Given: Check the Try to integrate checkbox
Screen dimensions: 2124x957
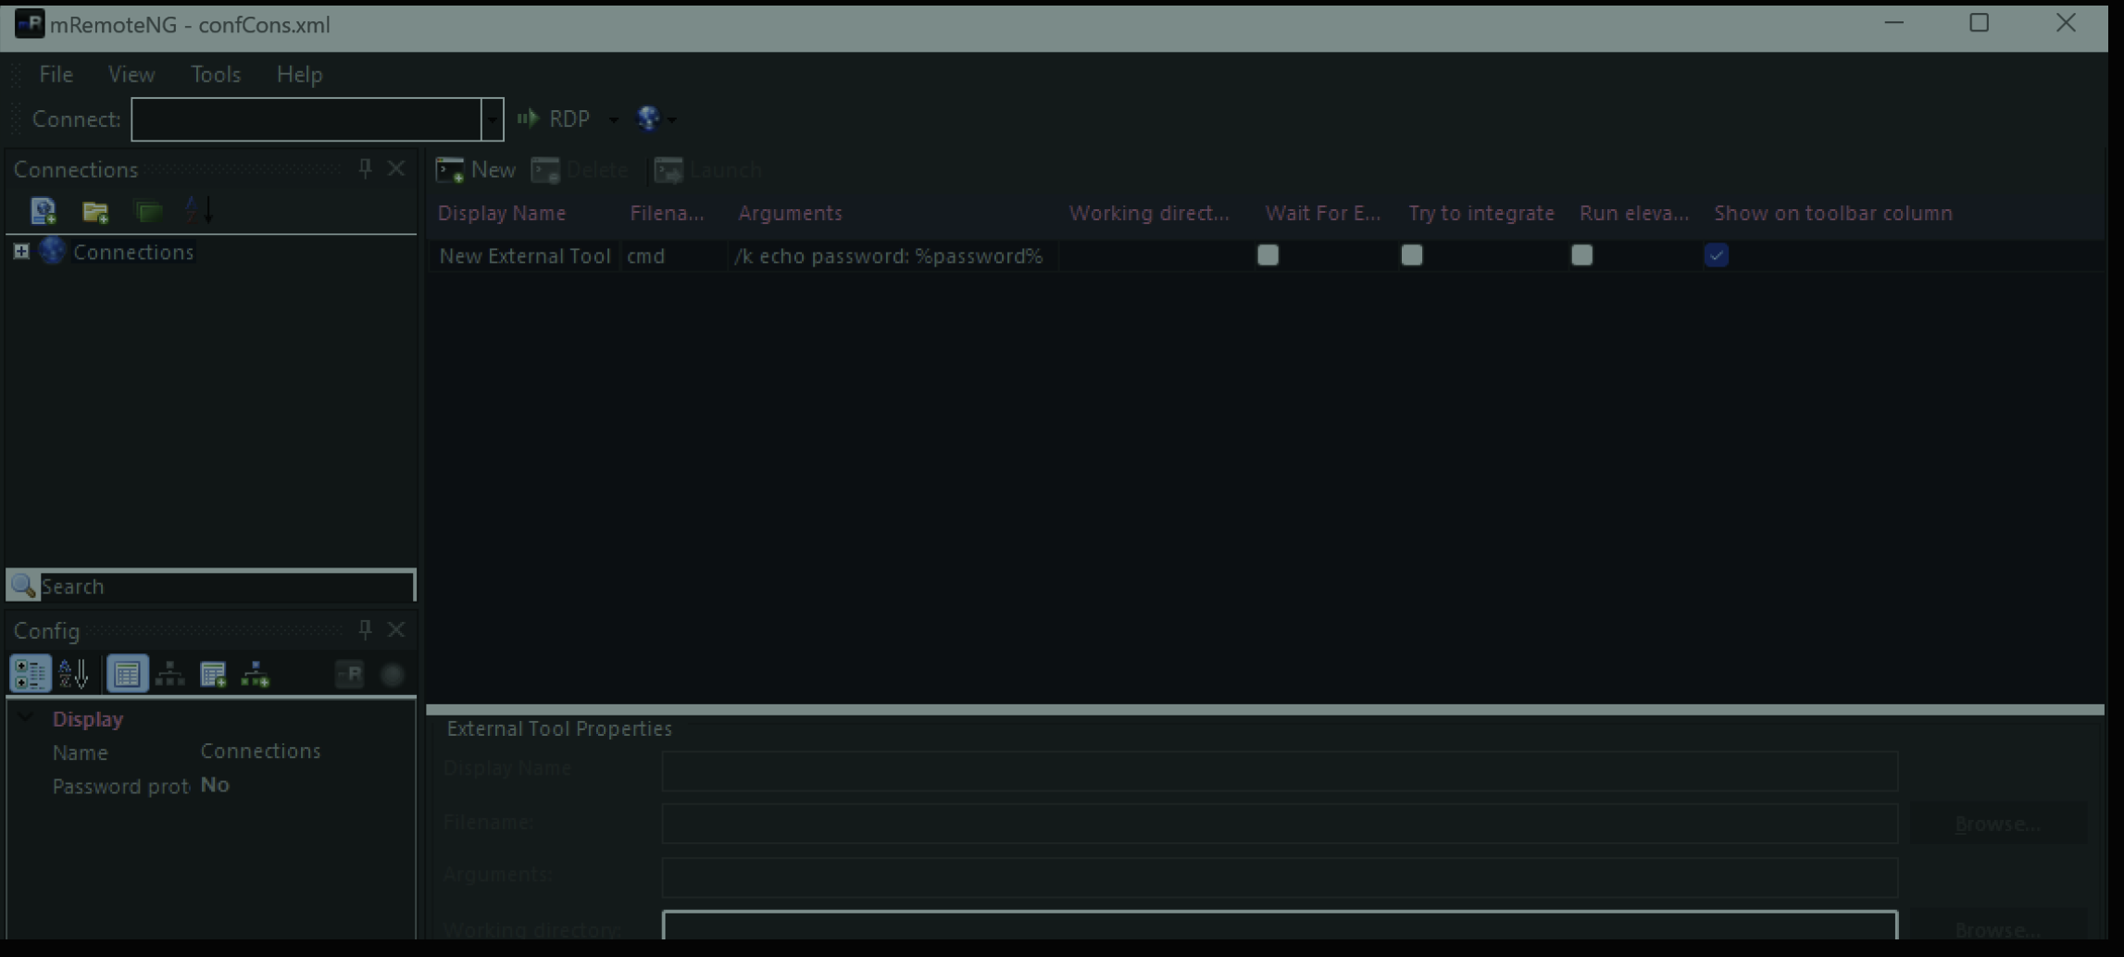Looking at the screenshot, I should pos(1411,255).
